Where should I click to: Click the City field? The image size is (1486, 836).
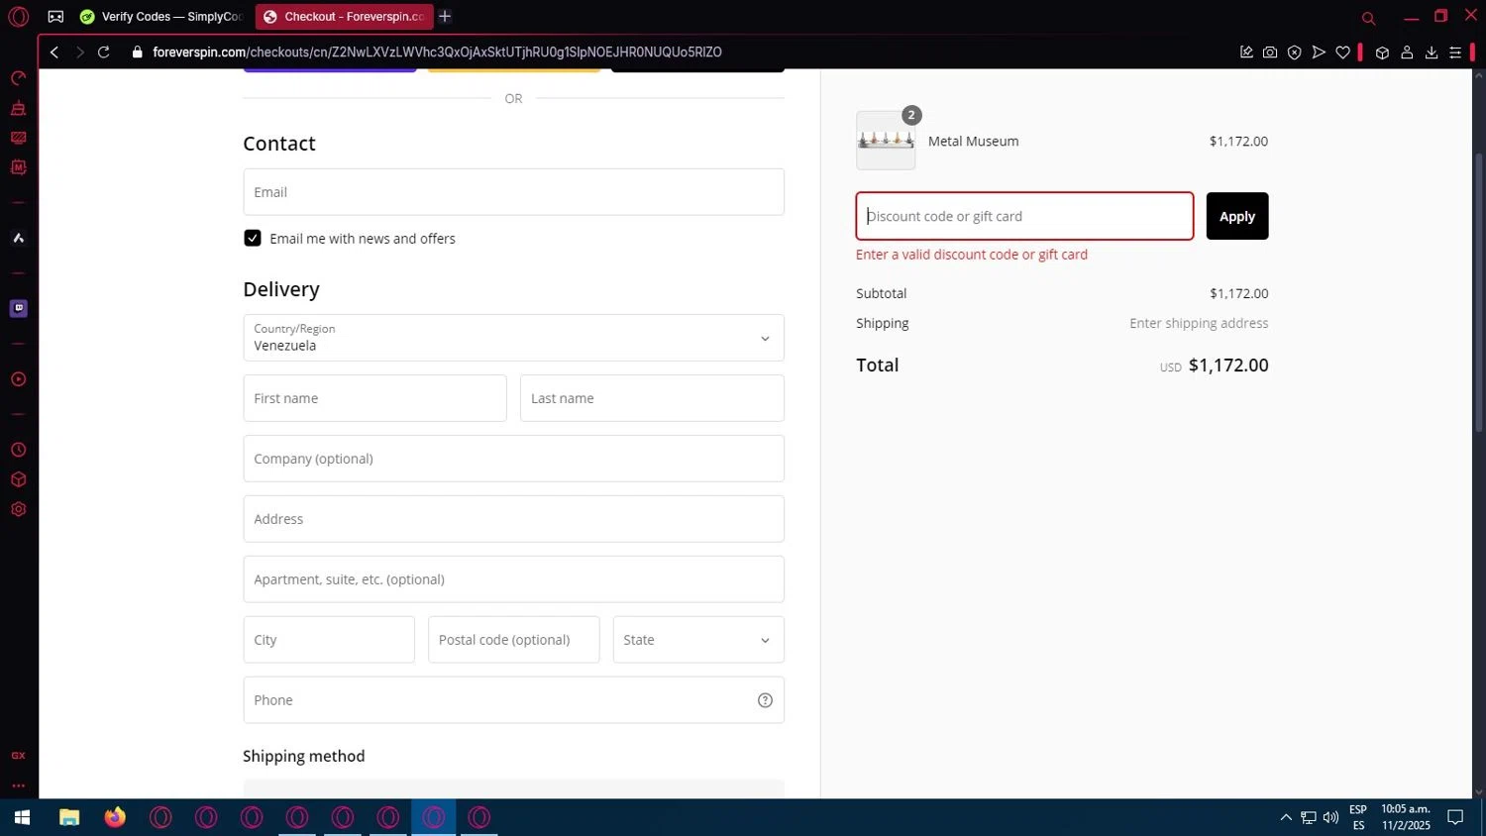coord(329,640)
